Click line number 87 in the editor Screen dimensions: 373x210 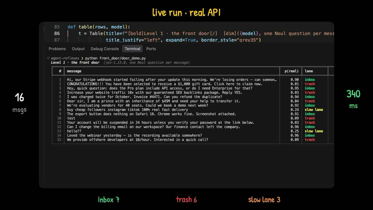pos(57,40)
